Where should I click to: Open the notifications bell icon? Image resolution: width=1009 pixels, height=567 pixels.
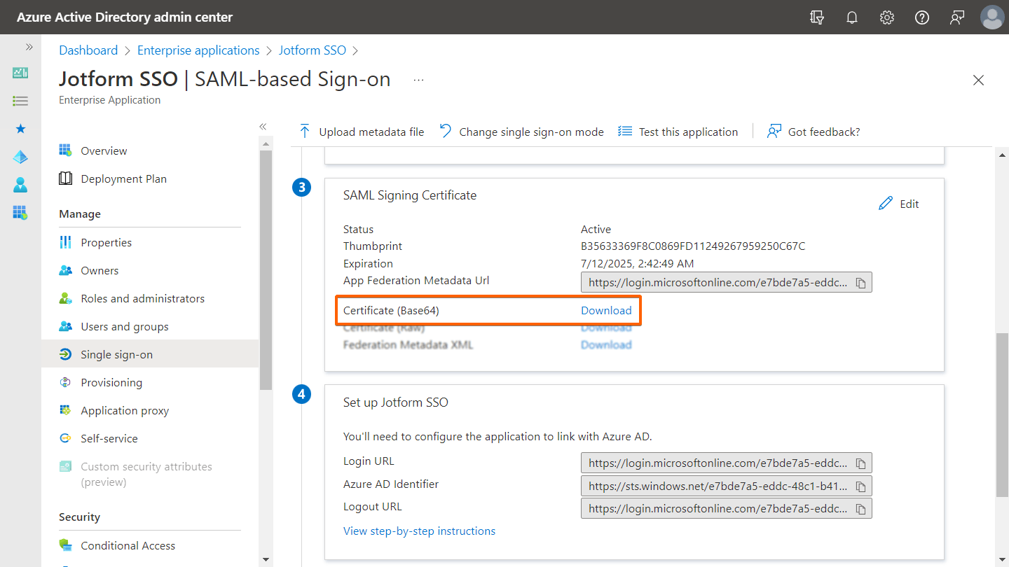coord(852,17)
